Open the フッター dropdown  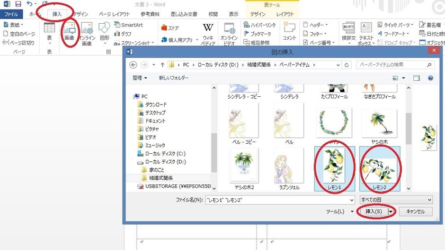(x=315, y=34)
